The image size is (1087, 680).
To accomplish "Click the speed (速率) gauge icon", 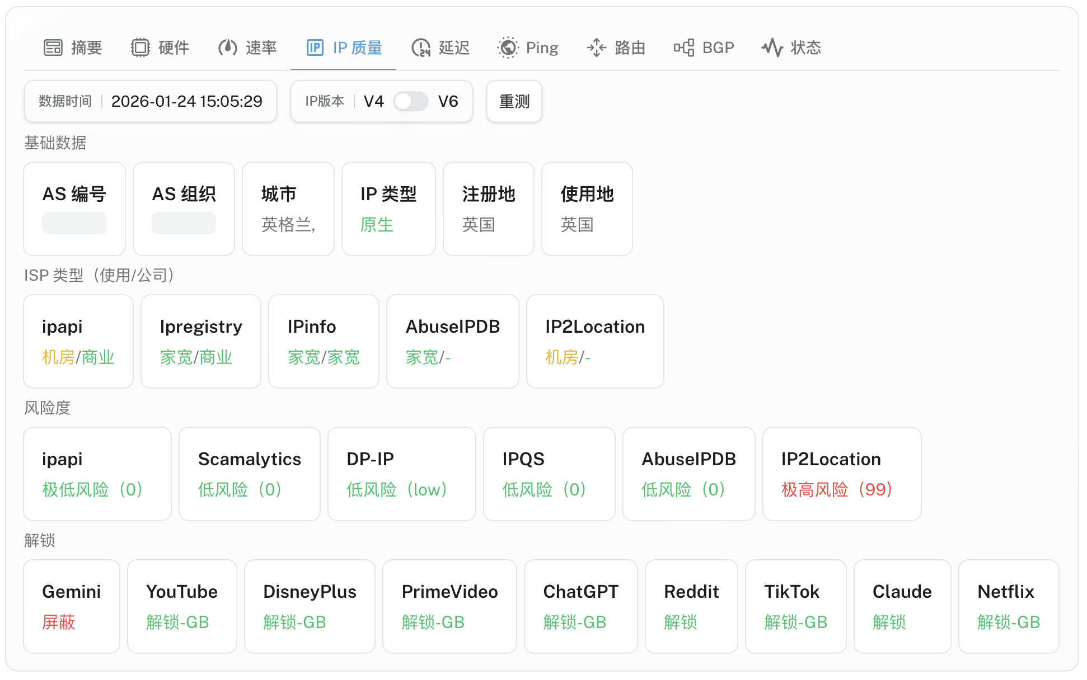I will 228,48.
